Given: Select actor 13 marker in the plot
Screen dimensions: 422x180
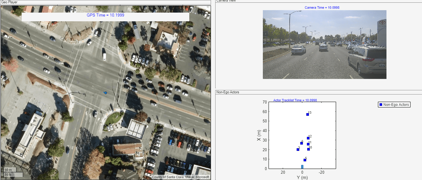Looking at the screenshot, I should pyautogui.click(x=307, y=114).
